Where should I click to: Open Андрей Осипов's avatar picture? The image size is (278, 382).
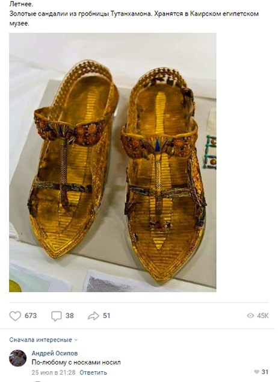click(18, 358)
